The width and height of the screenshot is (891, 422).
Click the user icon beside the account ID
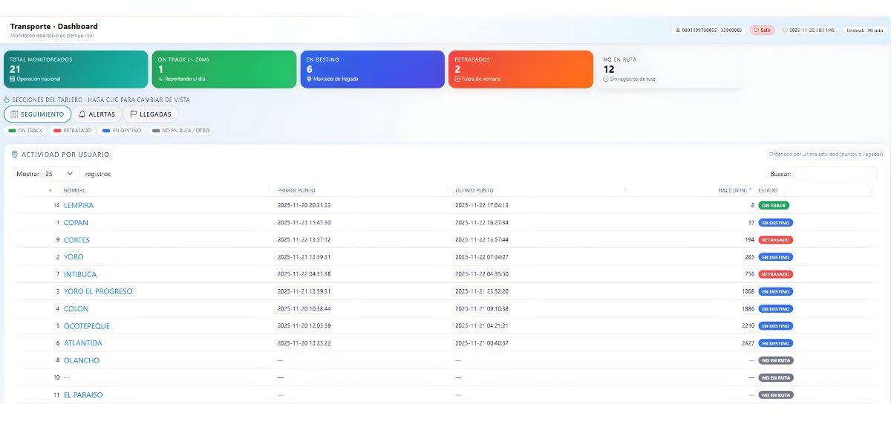(678, 30)
